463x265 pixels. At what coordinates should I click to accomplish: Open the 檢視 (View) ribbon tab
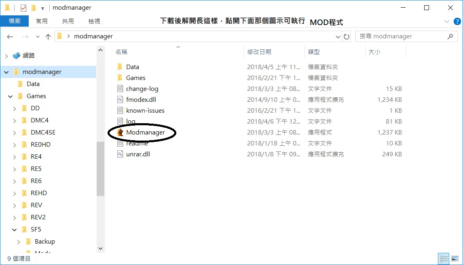[x=94, y=21]
